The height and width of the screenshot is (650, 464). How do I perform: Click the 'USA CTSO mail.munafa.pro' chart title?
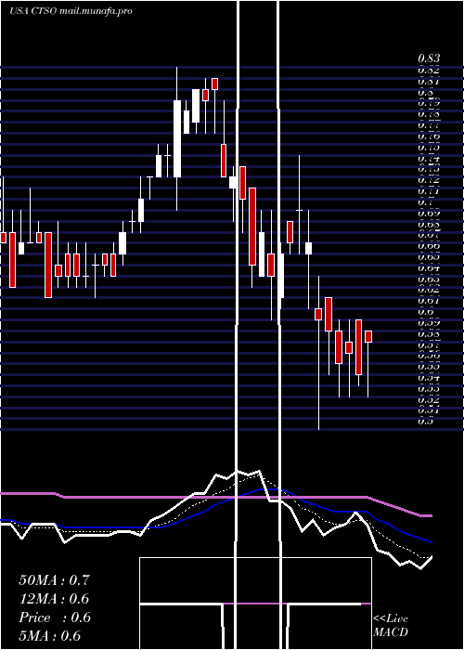click(71, 11)
